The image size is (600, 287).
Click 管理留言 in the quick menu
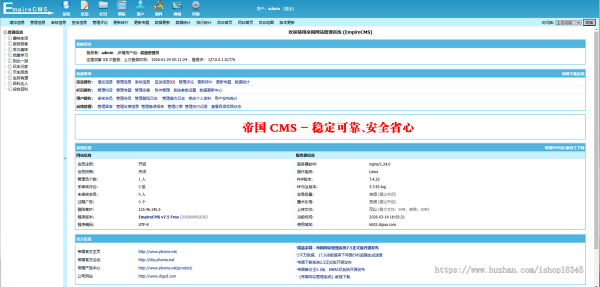pos(105,106)
